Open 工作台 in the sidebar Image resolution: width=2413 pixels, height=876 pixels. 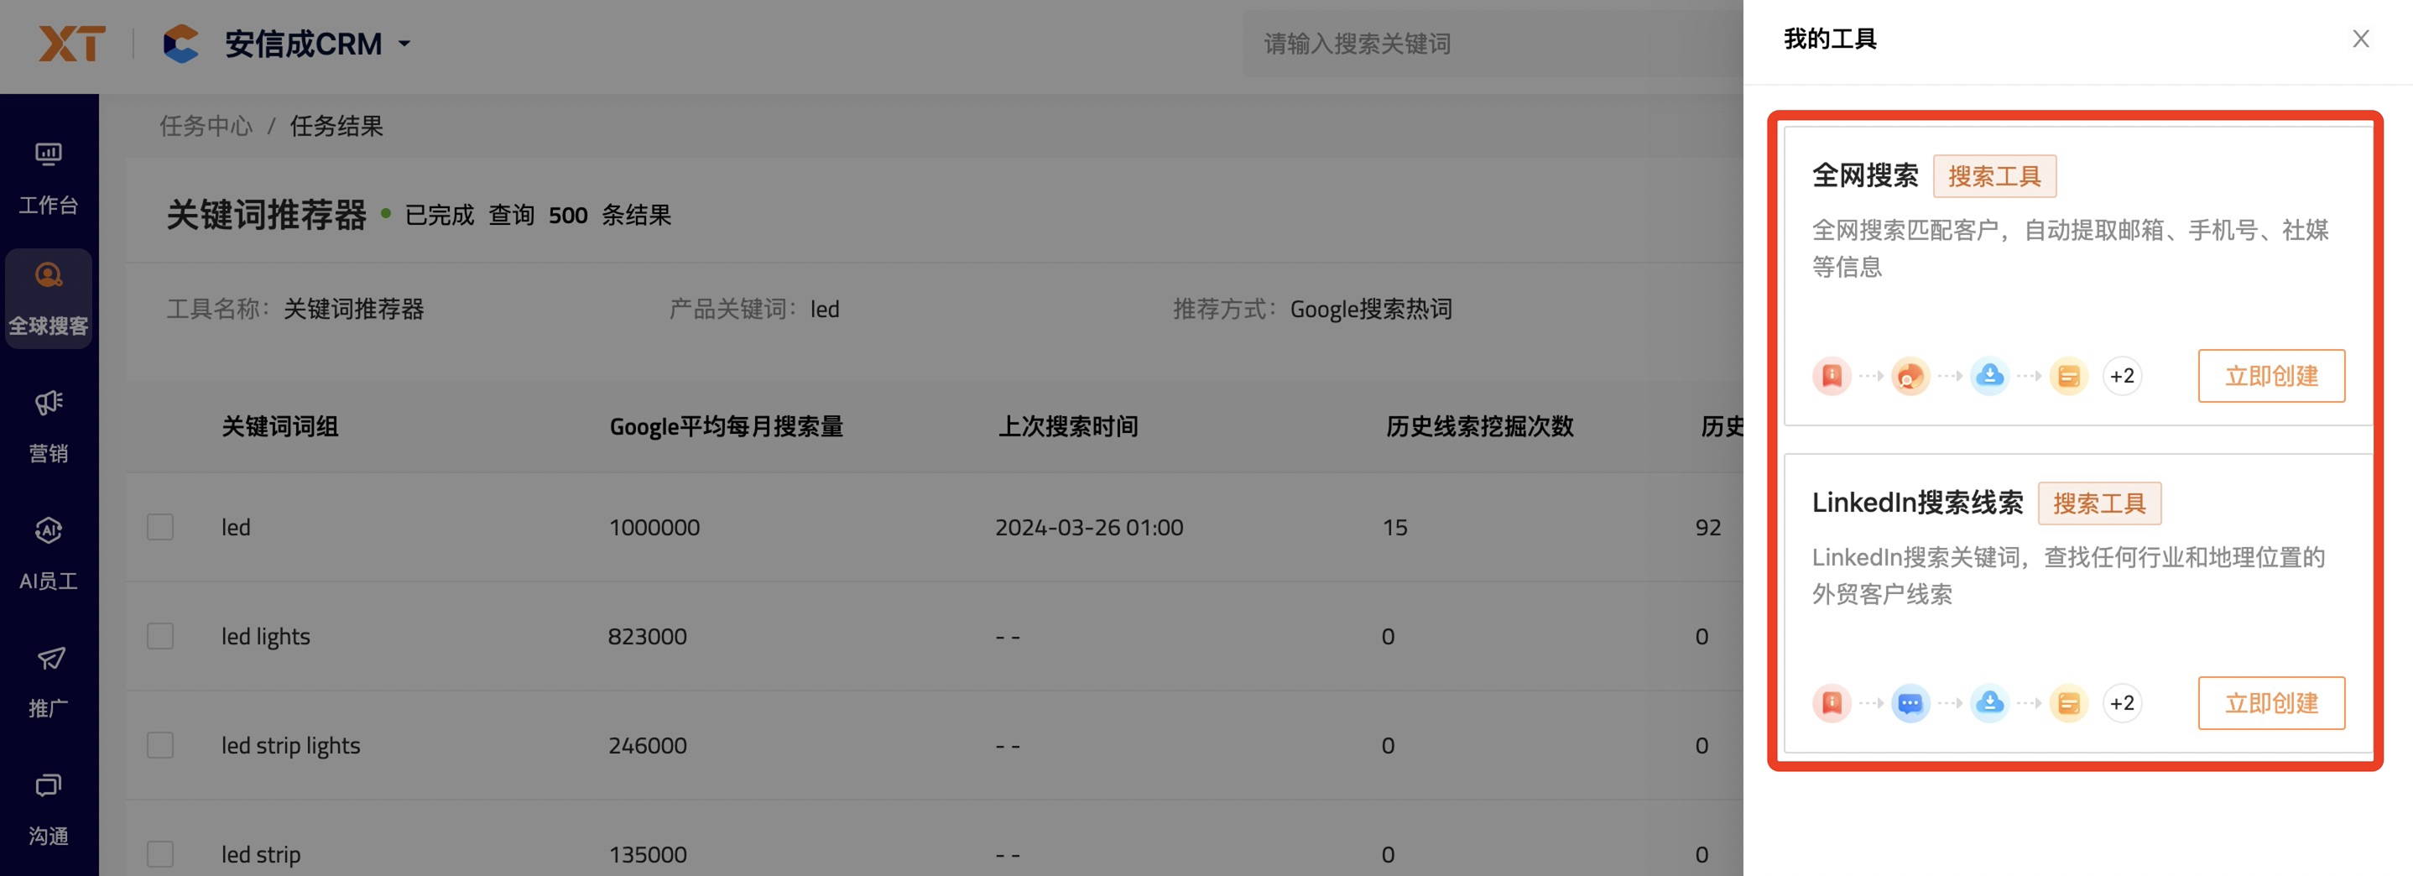coord(49,178)
